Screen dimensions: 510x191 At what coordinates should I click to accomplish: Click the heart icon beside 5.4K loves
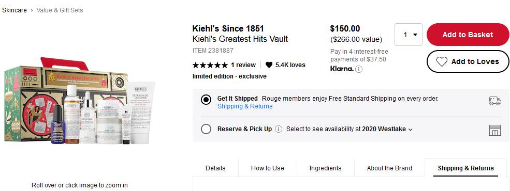point(269,65)
